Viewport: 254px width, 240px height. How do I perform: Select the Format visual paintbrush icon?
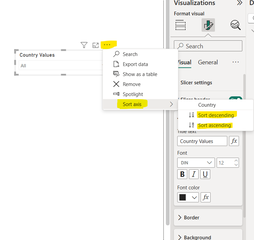pyautogui.click(x=208, y=25)
